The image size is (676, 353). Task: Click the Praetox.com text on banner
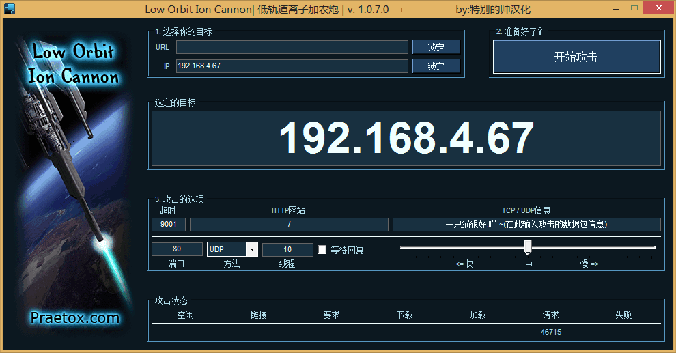click(74, 318)
